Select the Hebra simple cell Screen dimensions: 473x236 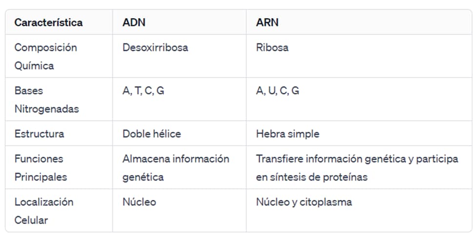point(288,134)
